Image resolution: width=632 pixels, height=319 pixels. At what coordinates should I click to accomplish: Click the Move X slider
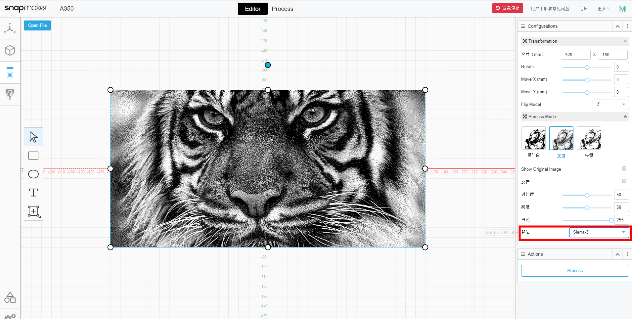[587, 80]
